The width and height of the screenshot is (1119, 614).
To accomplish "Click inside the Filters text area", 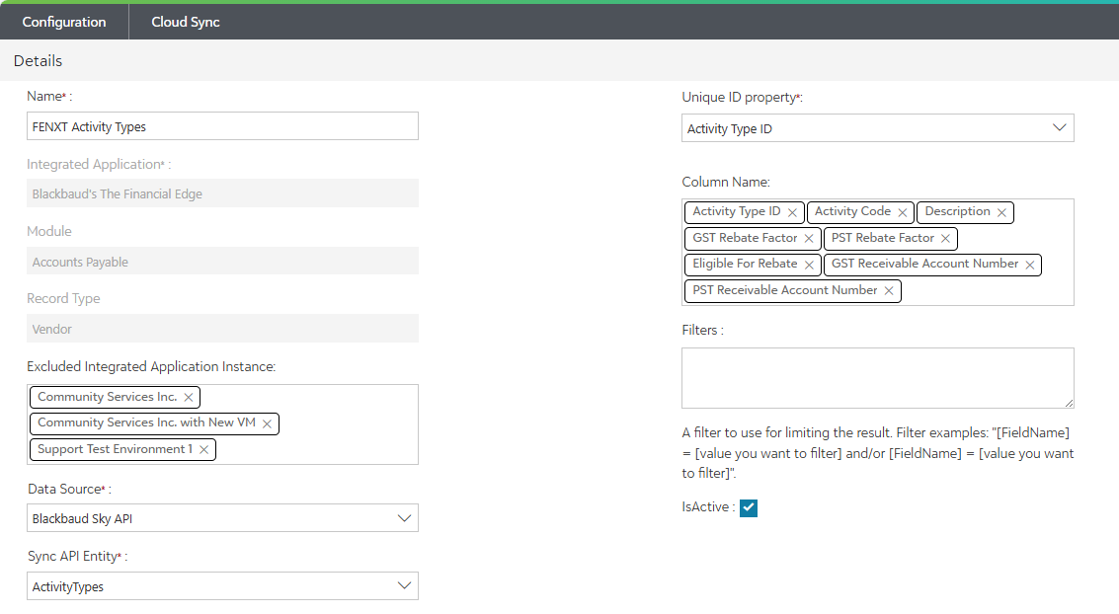I will pyautogui.click(x=877, y=378).
